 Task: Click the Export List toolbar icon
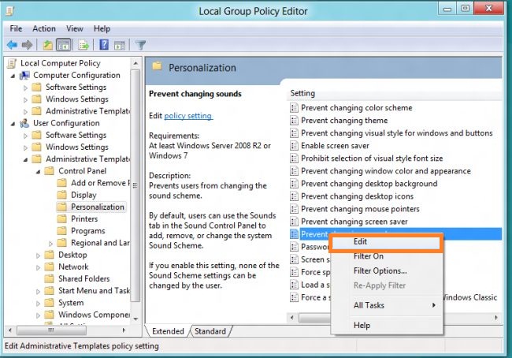click(x=83, y=45)
